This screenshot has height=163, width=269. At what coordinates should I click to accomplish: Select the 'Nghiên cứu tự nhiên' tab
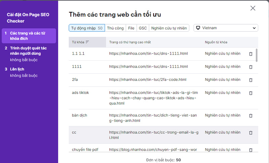[x=169, y=28]
